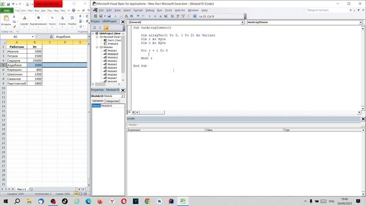366x206 pixels.
Task: Close the Properties - Module10 panel
Action: pos(123,90)
